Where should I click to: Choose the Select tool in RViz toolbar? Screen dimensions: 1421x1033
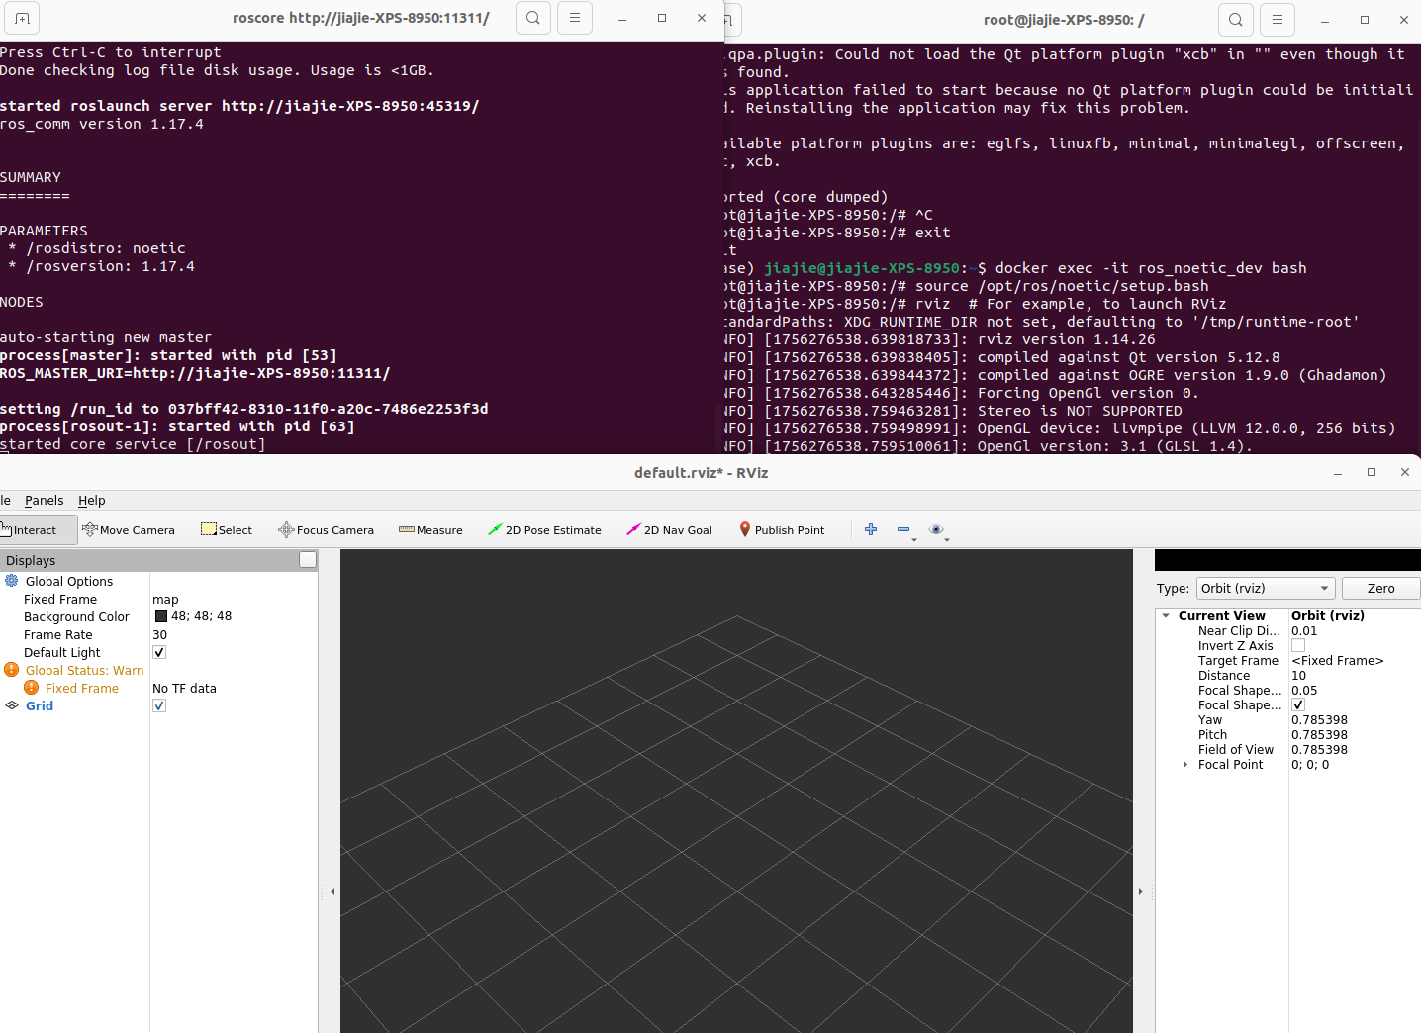(227, 530)
